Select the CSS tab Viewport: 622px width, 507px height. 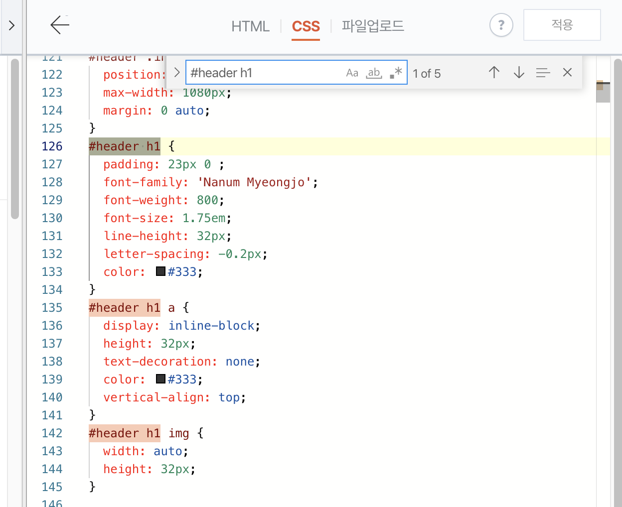(306, 26)
